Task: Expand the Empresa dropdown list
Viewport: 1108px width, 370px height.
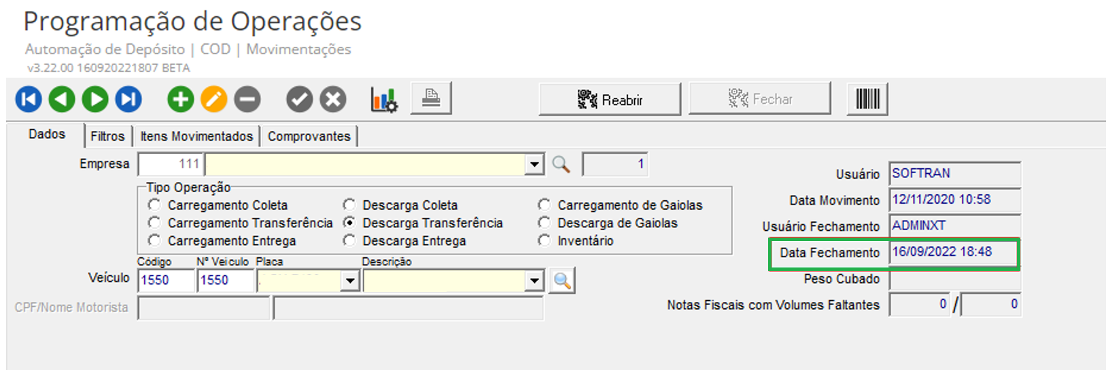Action: [535, 164]
